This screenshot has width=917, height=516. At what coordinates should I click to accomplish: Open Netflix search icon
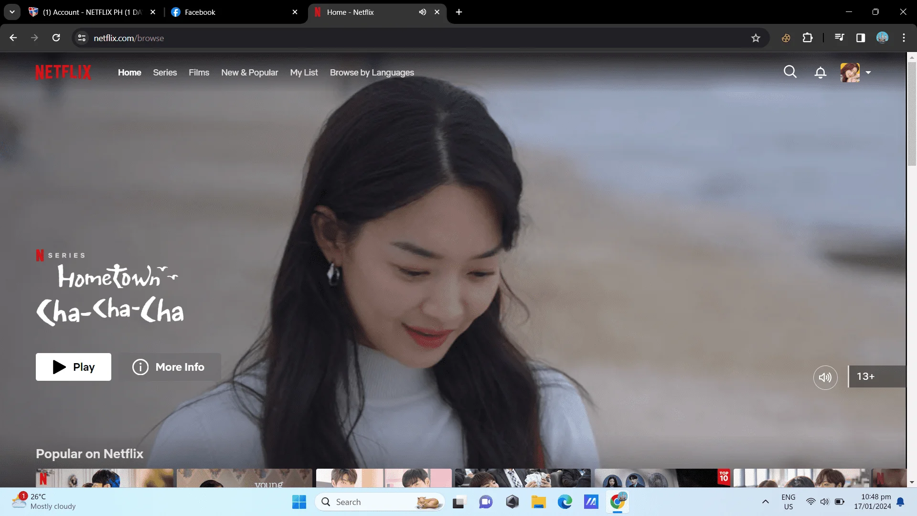pyautogui.click(x=790, y=72)
